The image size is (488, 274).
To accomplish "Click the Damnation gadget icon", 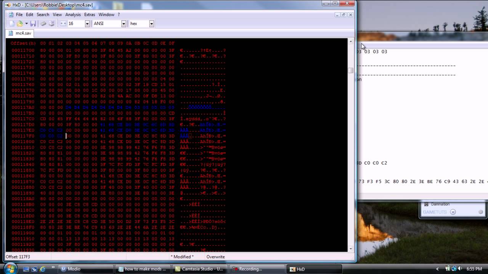I will (426, 204).
